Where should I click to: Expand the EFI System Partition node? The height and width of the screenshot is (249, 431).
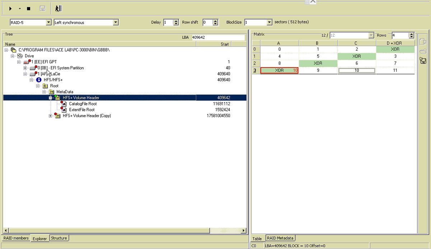point(25,68)
